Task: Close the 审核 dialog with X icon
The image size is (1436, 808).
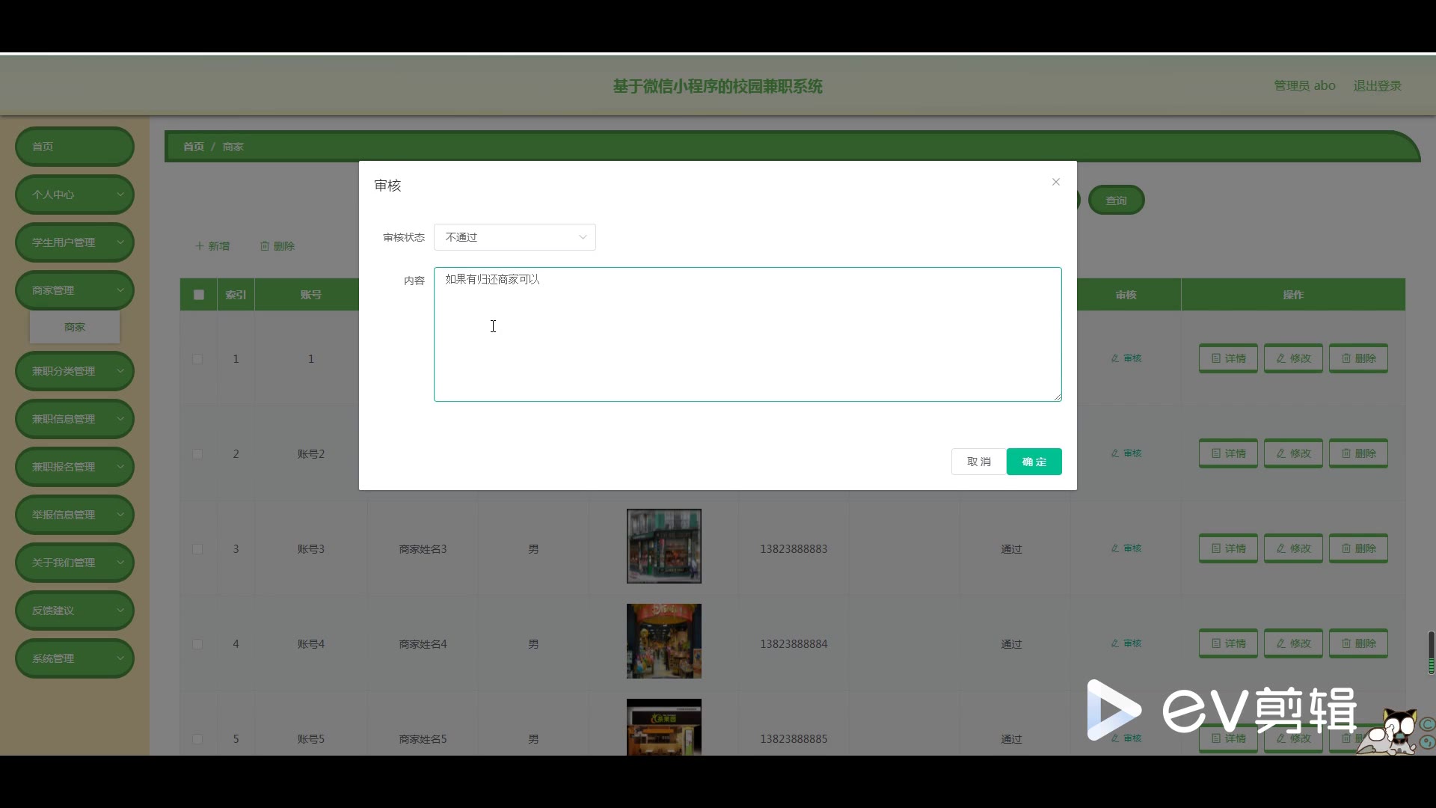Action: coord(1055,182)
